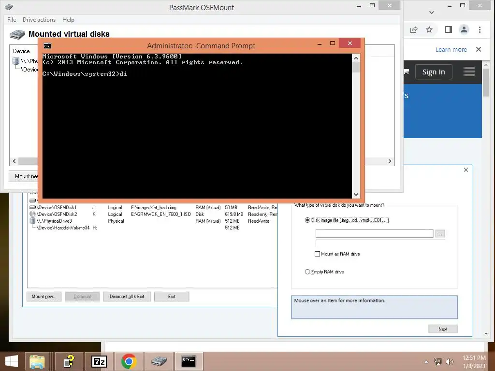Click the Mounted virtual disks drive icon
This screenshot has height=371, width=495.
tap(17, 34)
